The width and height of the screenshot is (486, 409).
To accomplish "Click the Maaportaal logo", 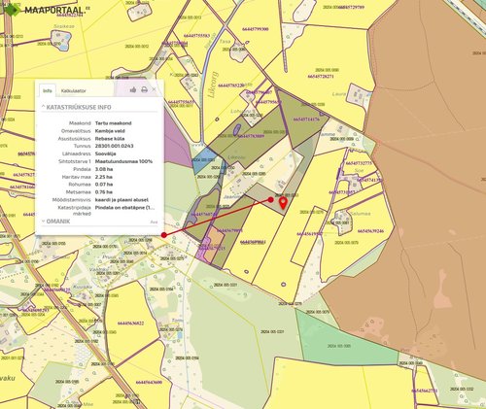I will coord(45,10).
